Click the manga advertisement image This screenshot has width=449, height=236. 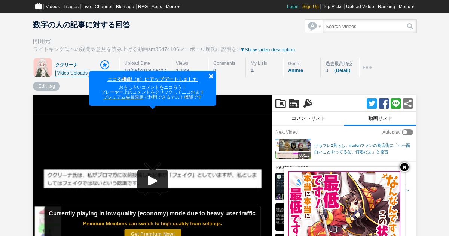point(344,204)
